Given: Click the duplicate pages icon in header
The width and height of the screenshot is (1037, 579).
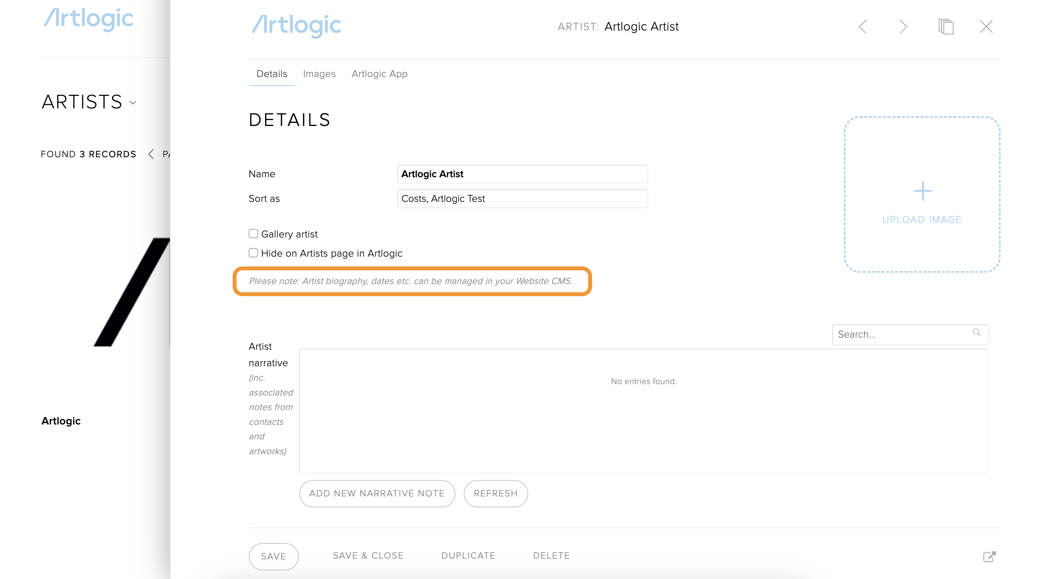Looking at the screenshot, I should pyautogui.click(x=946, y=27).
